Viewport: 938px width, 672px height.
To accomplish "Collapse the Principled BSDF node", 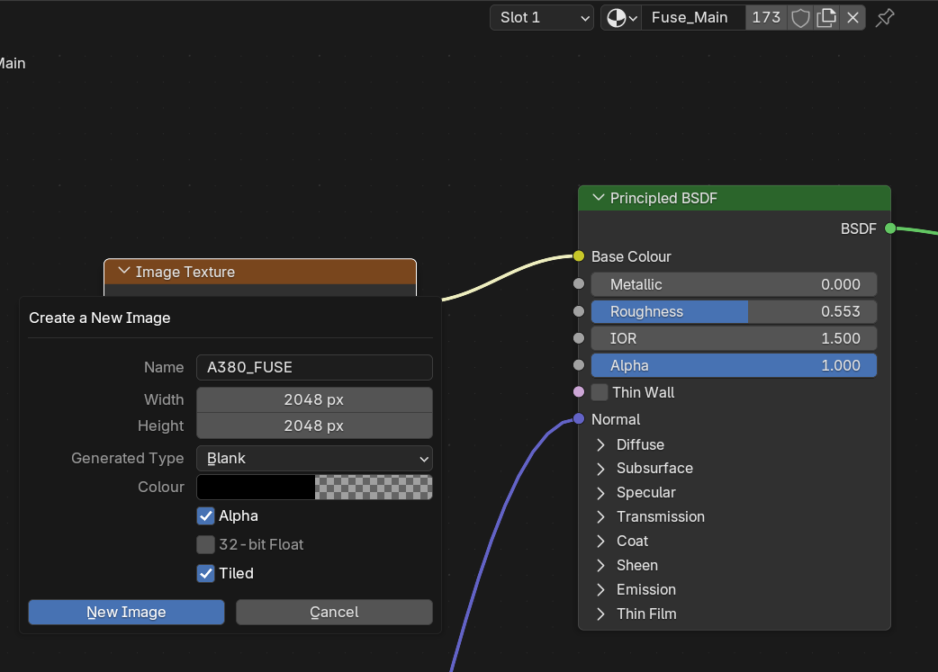I will [599, 198].
